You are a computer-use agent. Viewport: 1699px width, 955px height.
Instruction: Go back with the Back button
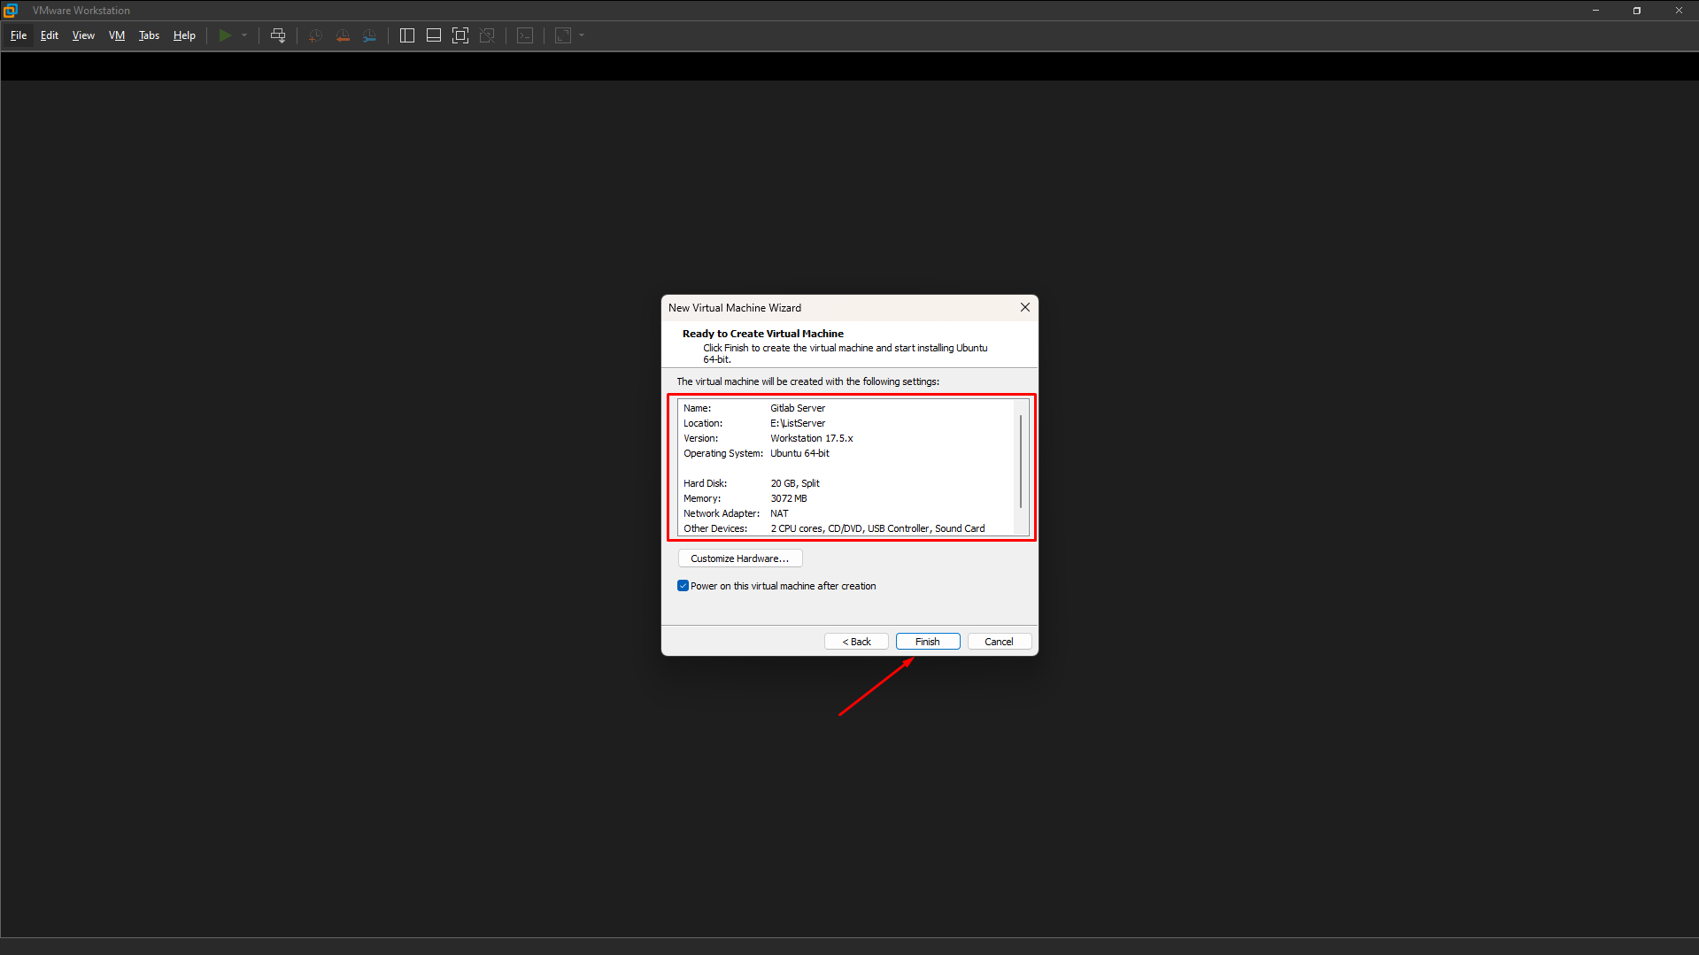pyautogui.click(x=856, y=642)
